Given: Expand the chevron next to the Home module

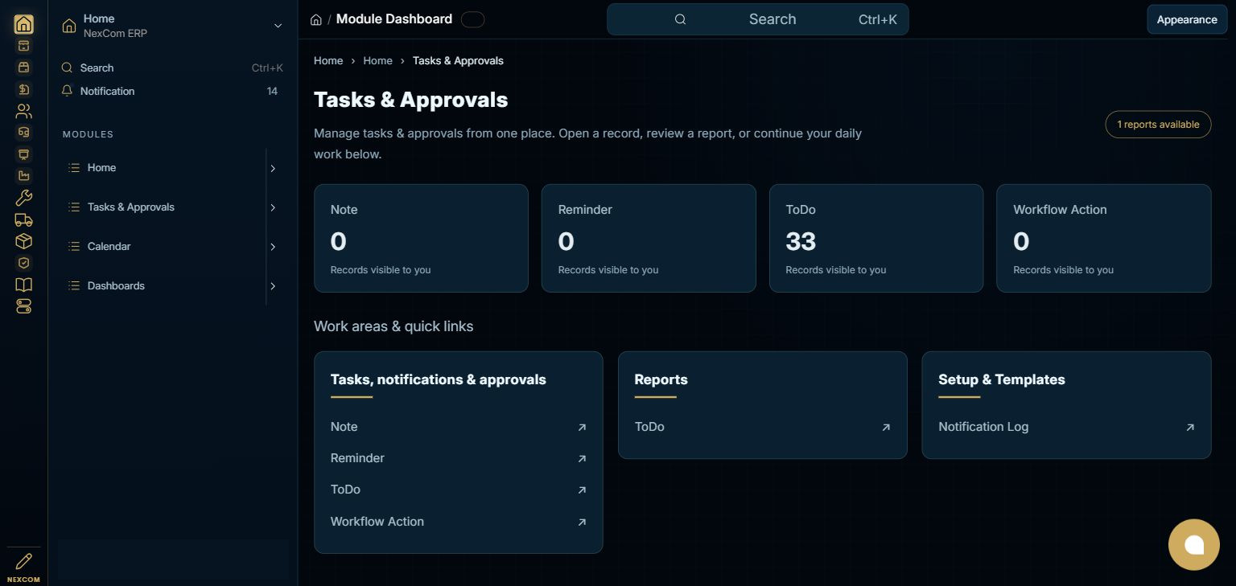Looking at the screenshot, I should point(273,168).
